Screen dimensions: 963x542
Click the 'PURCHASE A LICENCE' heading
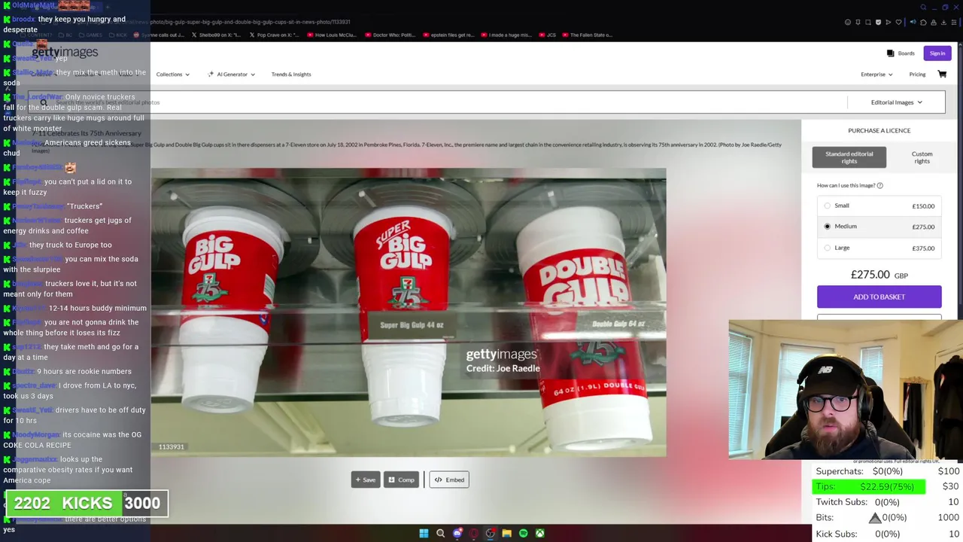click(879, 131)
